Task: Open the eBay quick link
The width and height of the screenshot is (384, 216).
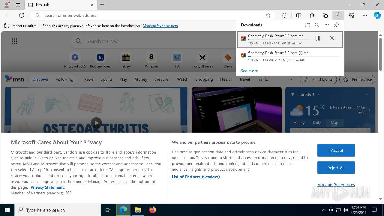Action: [x=126, y=60]
